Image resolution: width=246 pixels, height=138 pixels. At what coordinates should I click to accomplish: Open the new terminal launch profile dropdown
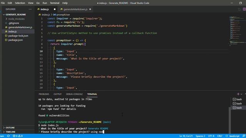[x=241, y=94]
